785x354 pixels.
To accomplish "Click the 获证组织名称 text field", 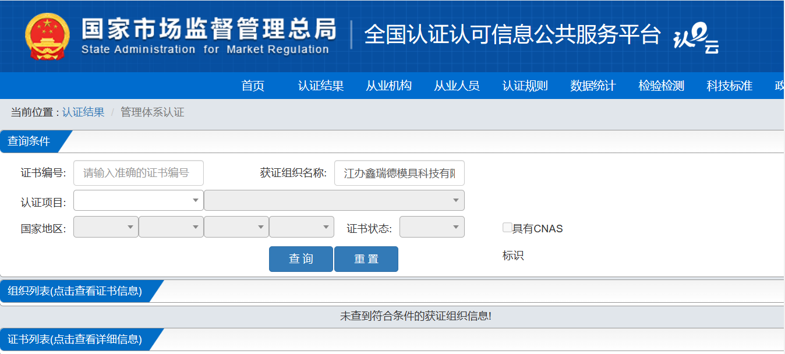I will (x=399, y=173).
